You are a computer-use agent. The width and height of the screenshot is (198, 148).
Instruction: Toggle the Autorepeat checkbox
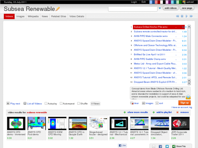(x=61, y=103)
